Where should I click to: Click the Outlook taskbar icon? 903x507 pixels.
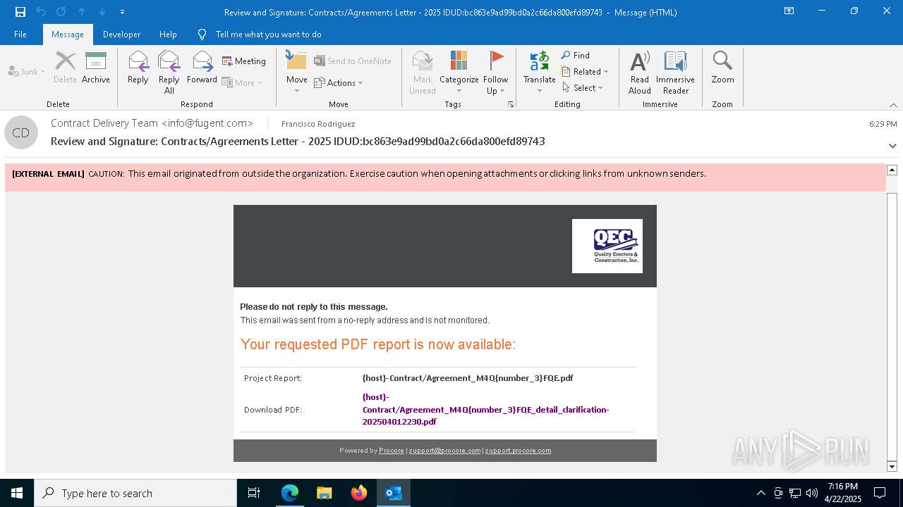pyautogui.click(x=394, y=493)
